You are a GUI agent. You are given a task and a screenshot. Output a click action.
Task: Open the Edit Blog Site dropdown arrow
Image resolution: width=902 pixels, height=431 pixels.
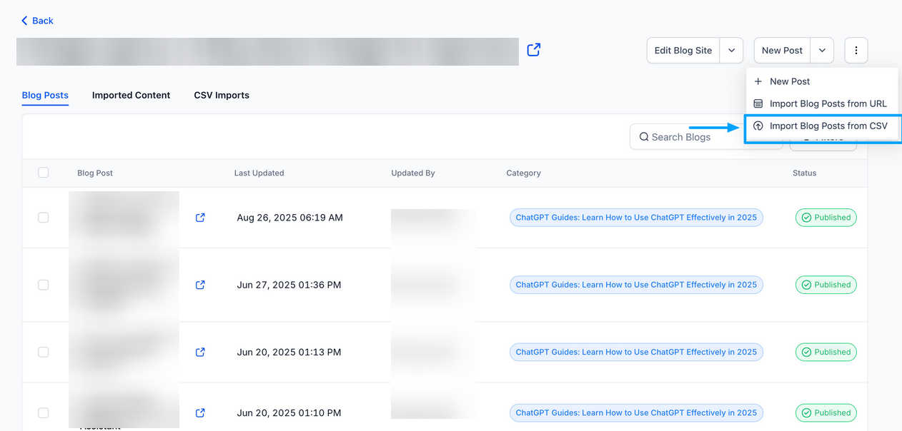731,50
